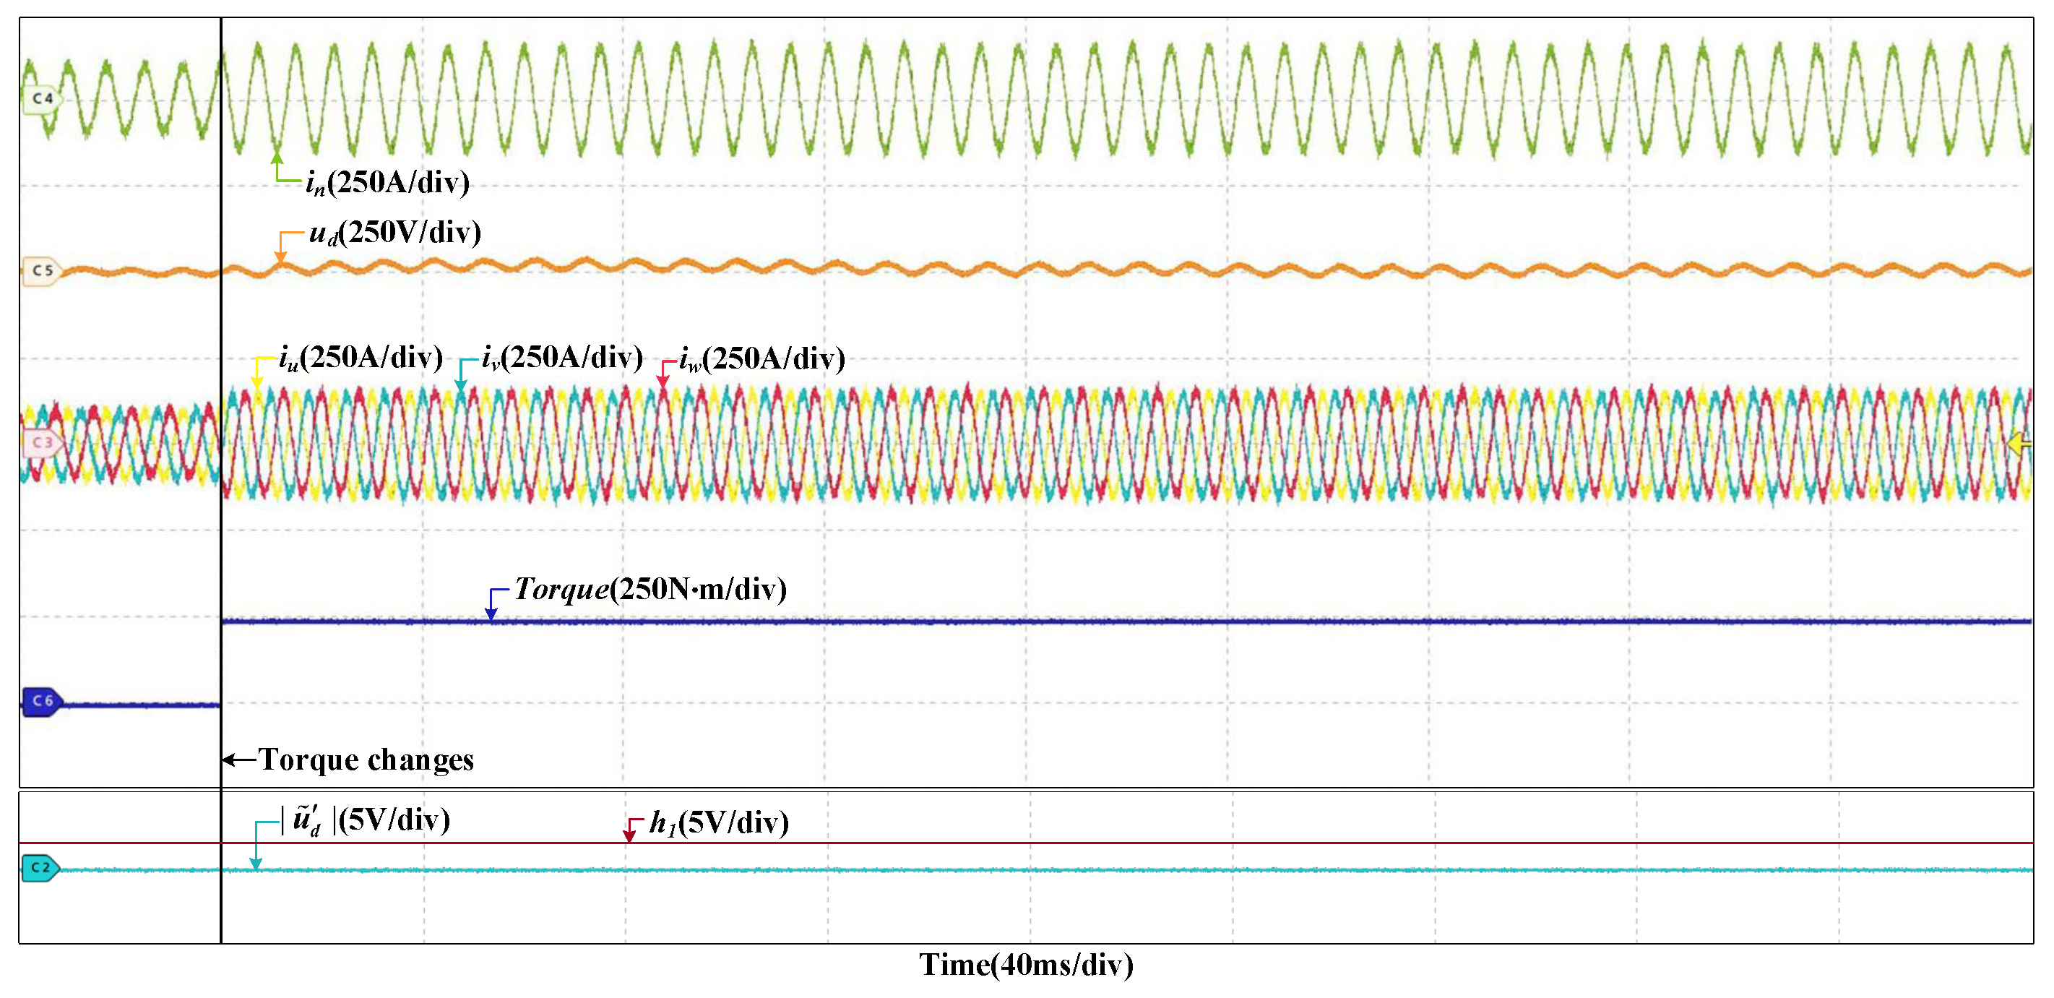The height and width of the screenshot is (998, 2054).
Task: Select the C4 channel marker
Action: [40, 99]
